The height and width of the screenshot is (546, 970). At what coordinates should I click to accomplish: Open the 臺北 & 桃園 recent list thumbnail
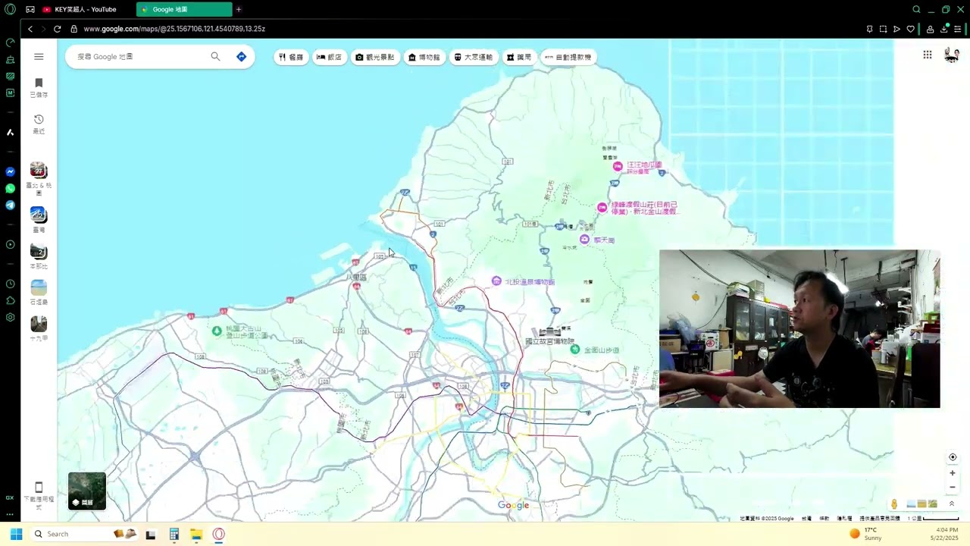[39, 171]
